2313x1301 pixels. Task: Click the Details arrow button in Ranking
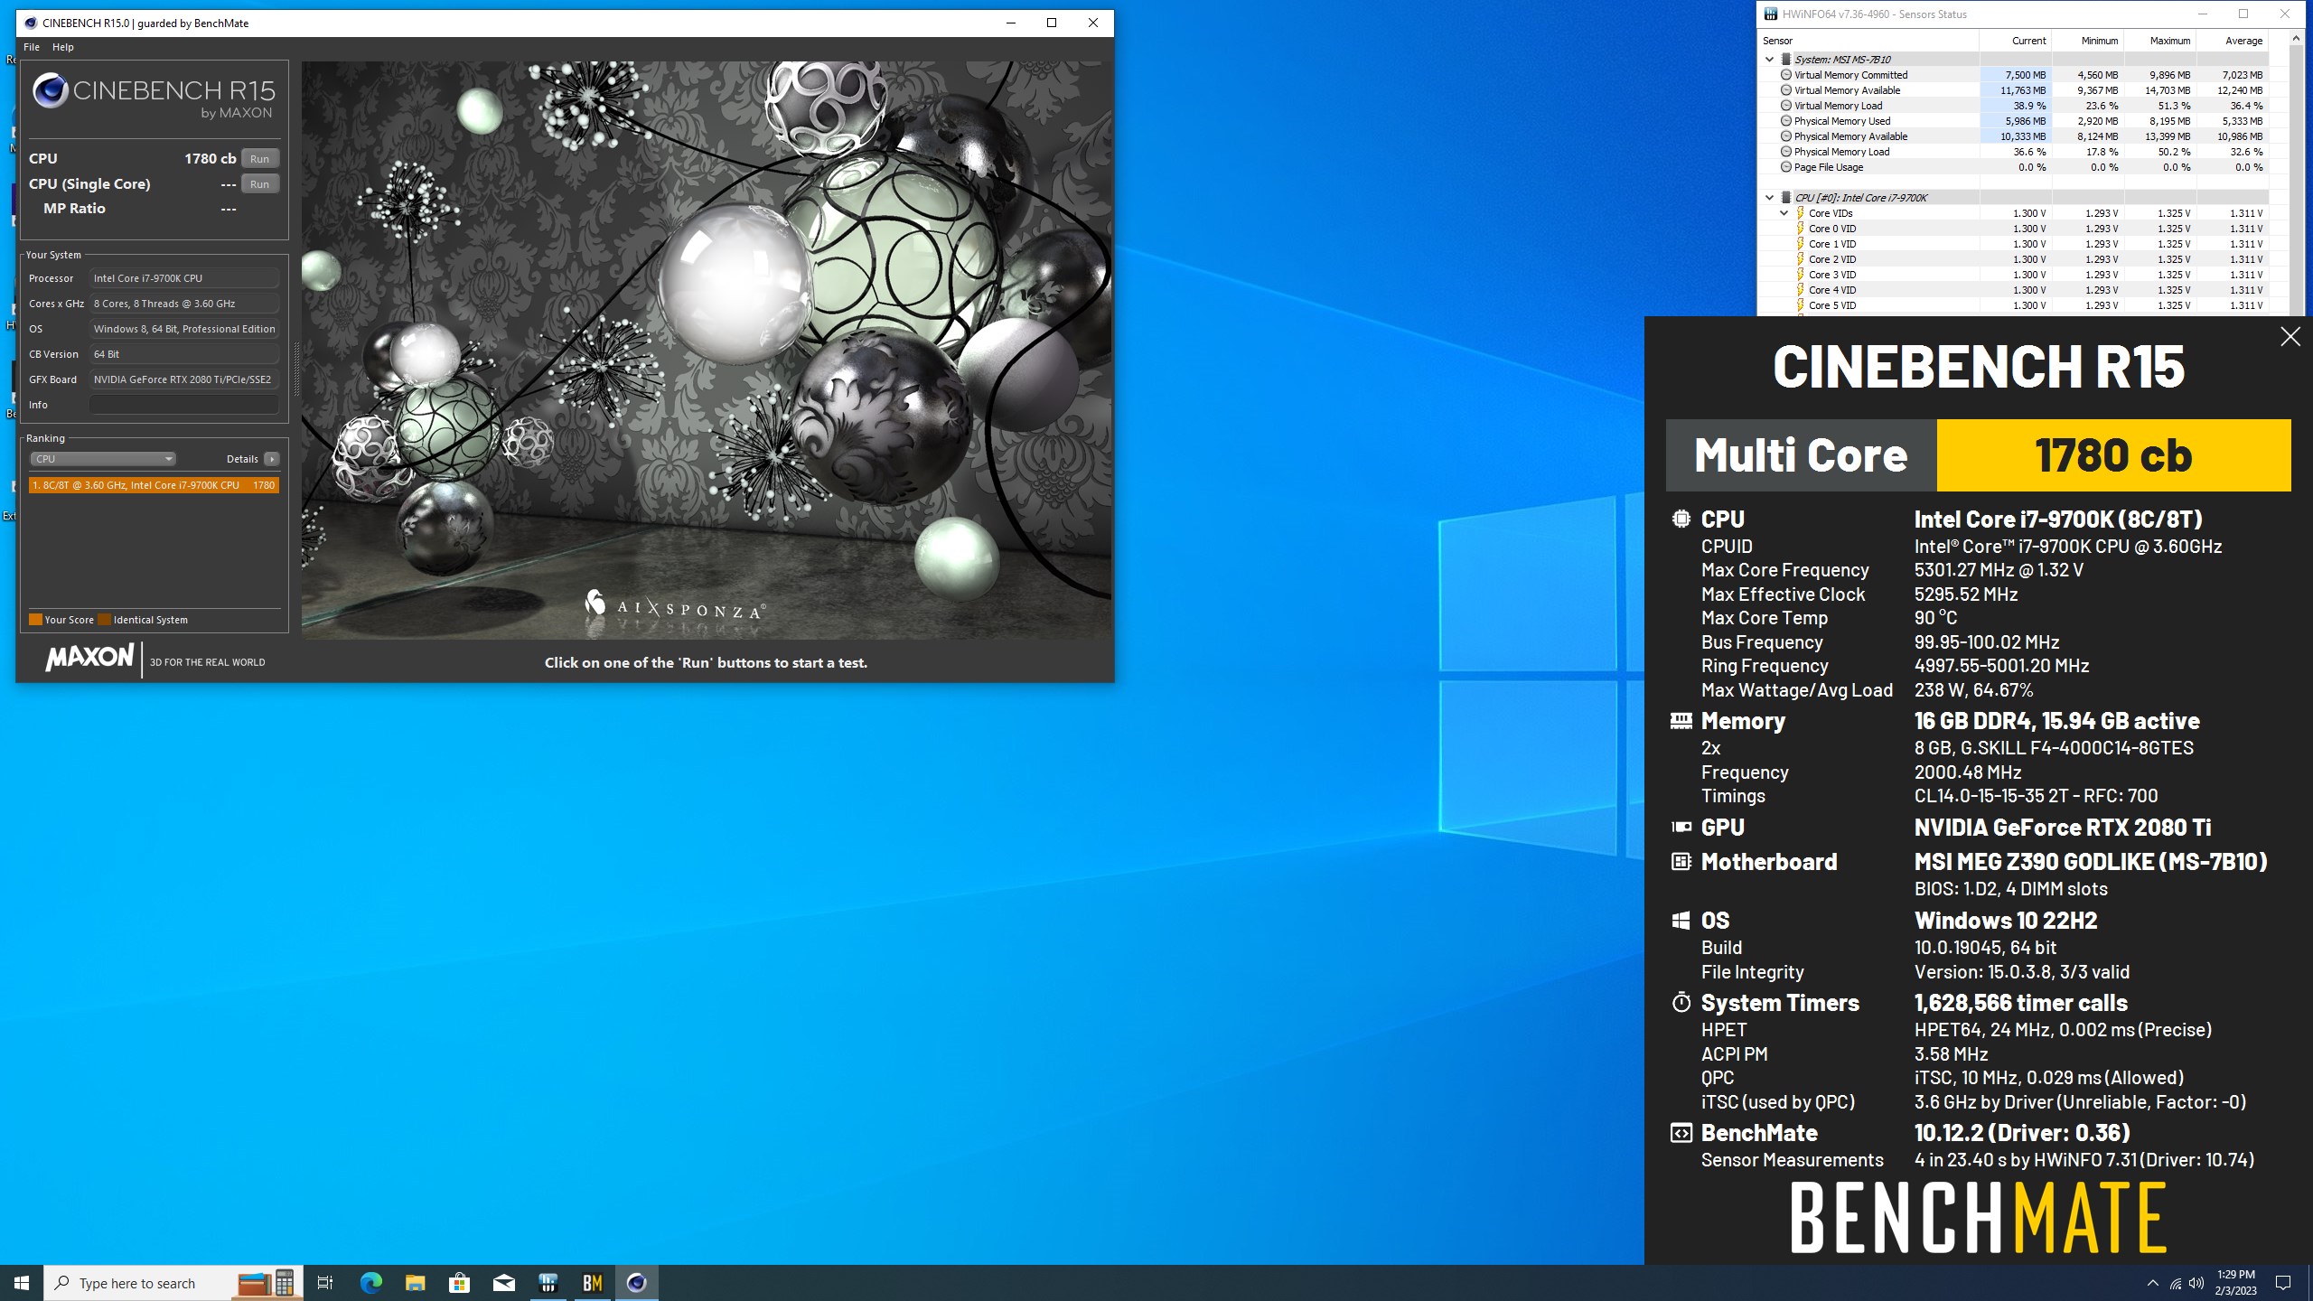click(x=271, y=459)
